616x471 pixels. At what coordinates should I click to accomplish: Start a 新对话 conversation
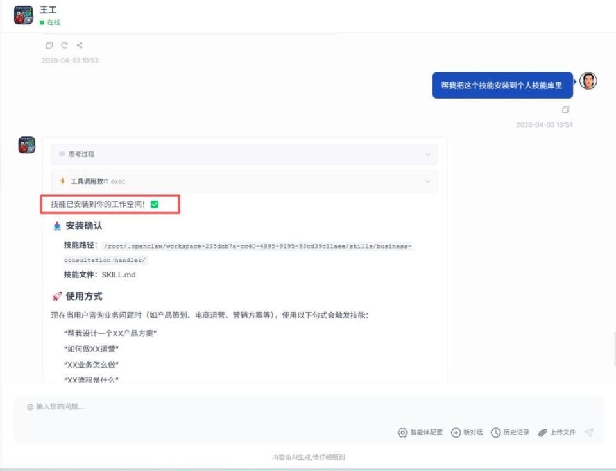coord(468,432)
